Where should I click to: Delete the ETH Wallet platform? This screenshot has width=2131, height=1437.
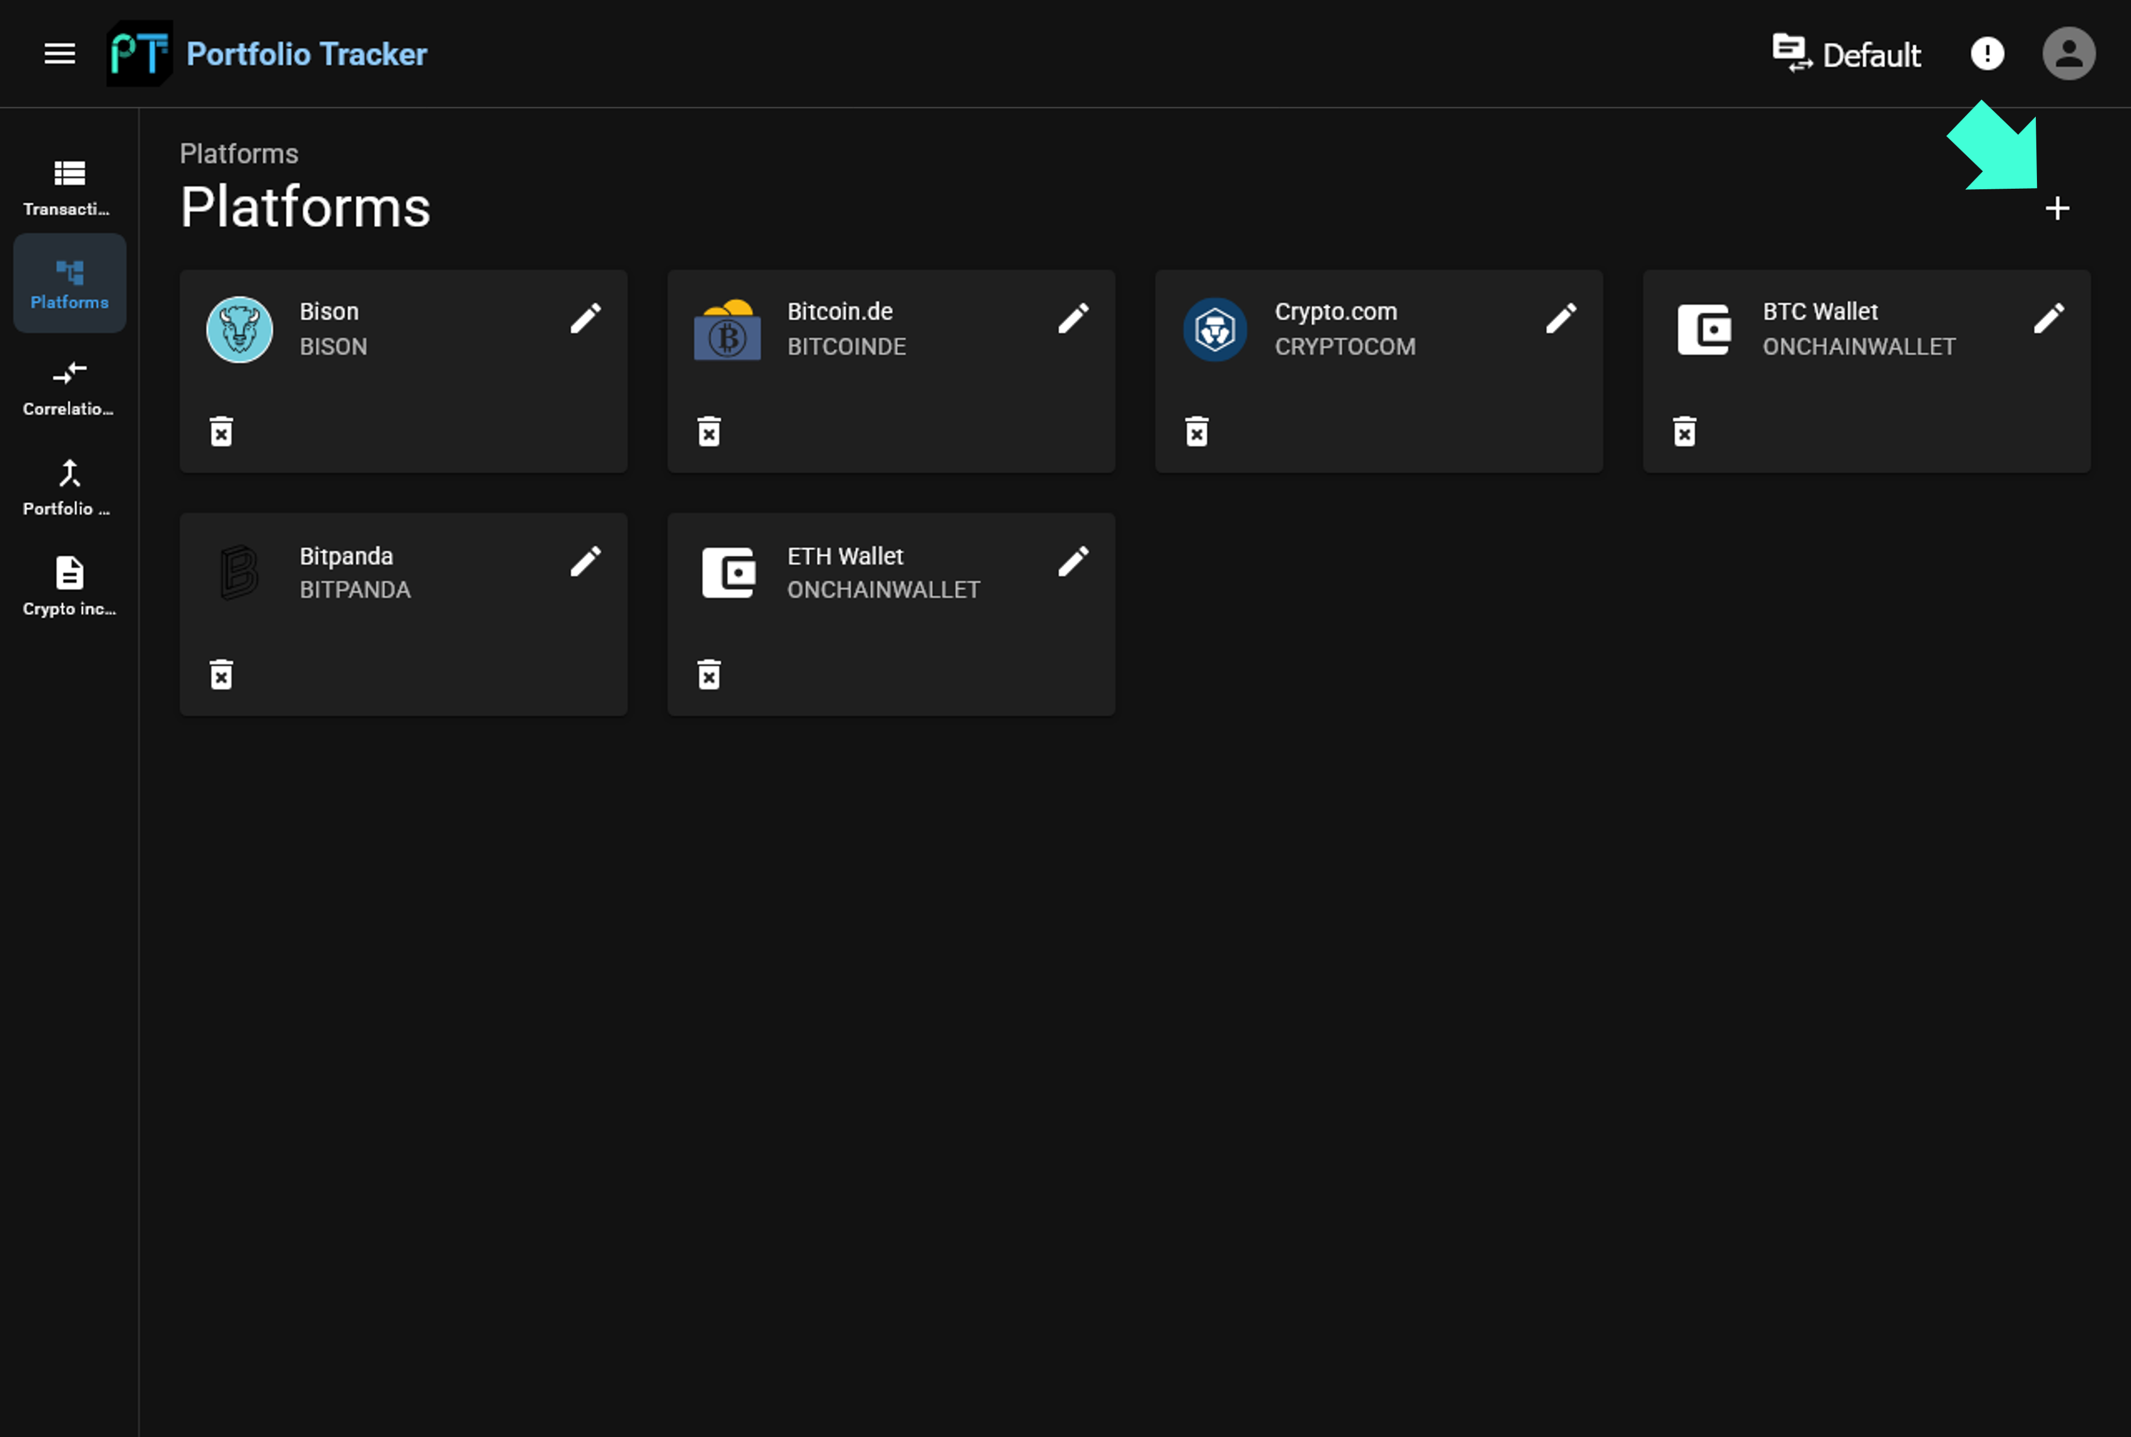(708, 675)
